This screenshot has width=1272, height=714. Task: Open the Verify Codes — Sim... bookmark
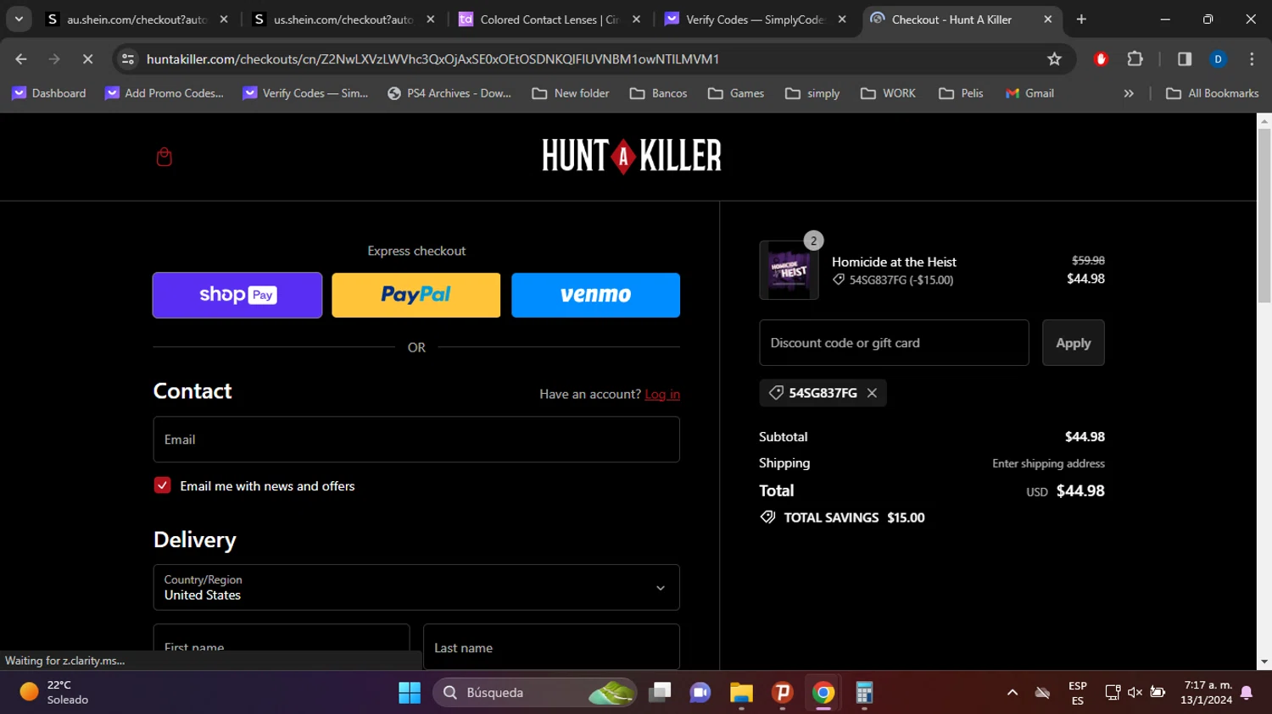[x=305, y=93]
